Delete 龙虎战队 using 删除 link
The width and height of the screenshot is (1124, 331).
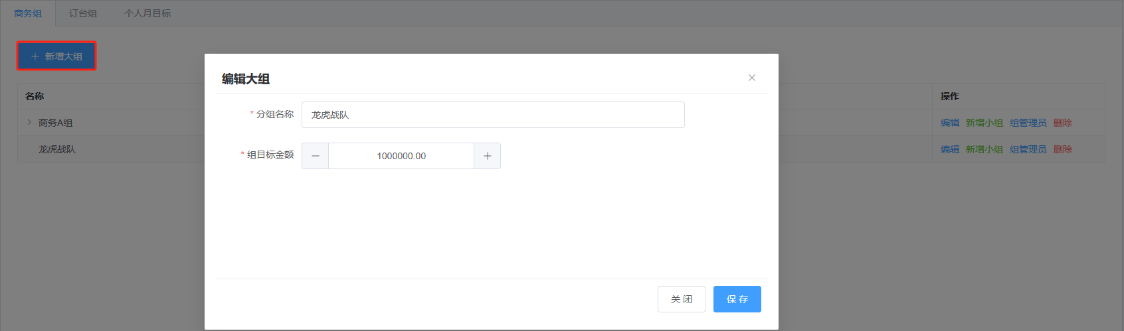tap(1063, 149)
